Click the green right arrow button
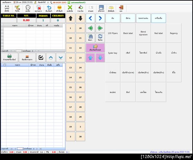This screenshot has height=160, width=193. coord(100,28)
